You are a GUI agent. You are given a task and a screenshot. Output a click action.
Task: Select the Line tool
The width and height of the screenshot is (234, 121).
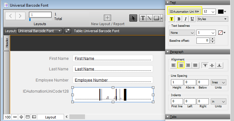click(x=150, y=18)
